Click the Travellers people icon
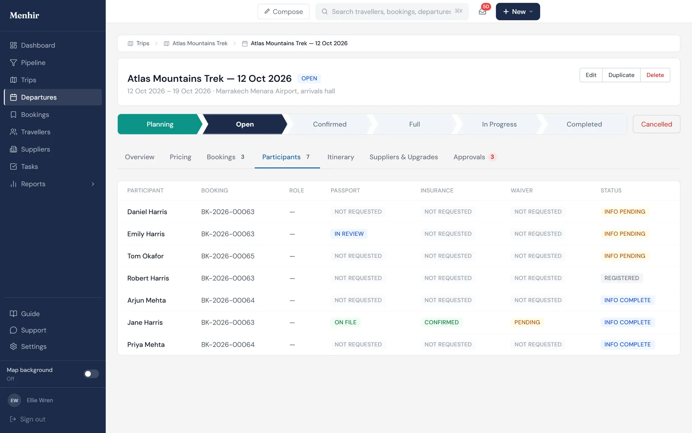Screen dimensions: 692x433 [x=14, y=132]
